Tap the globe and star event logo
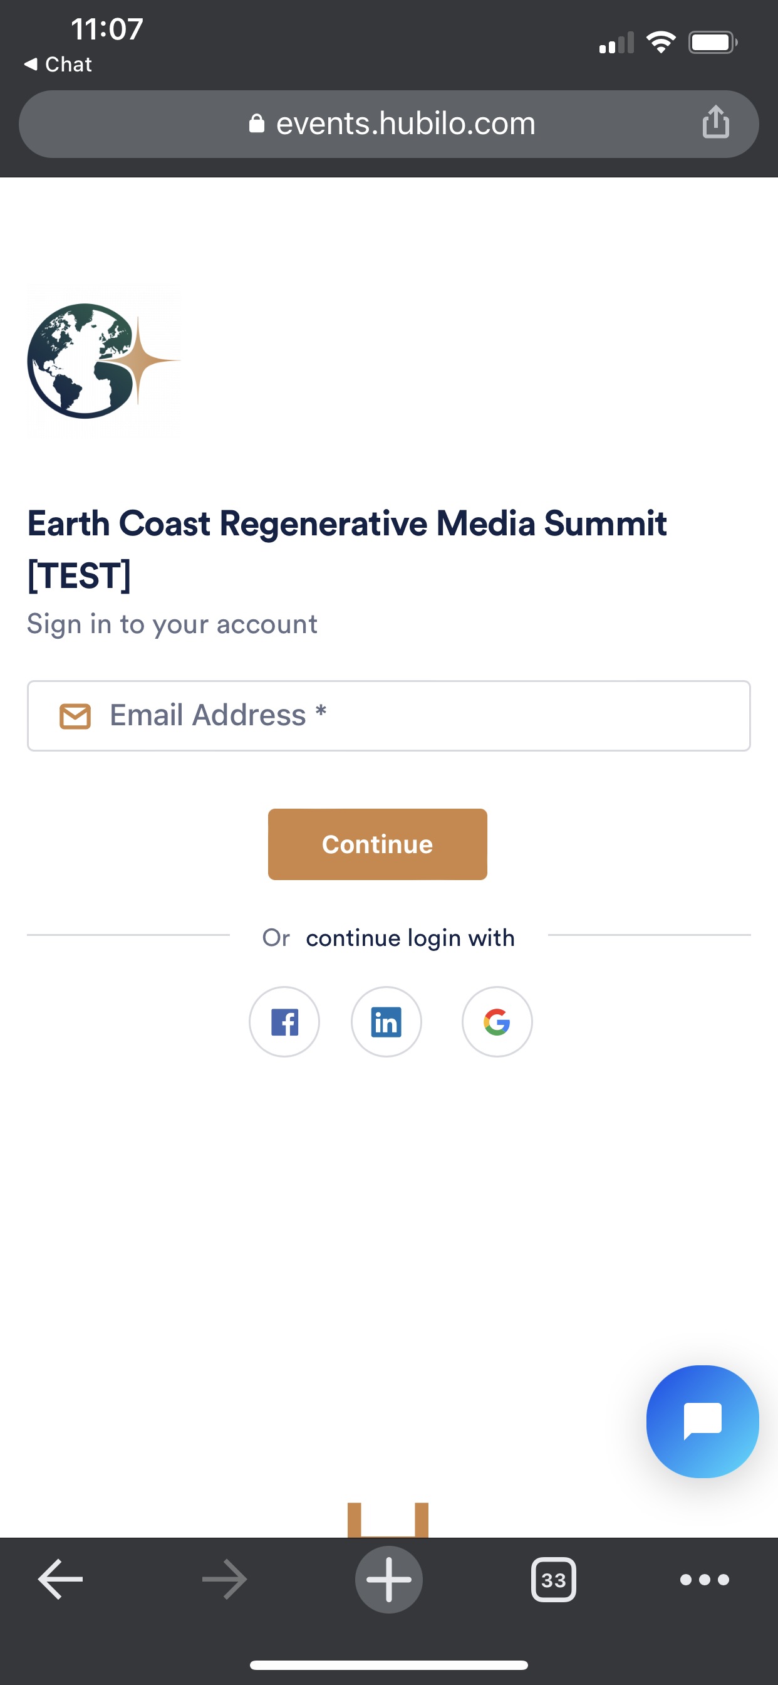 [x=103, y=361]
